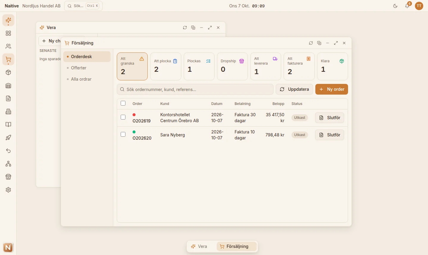
Task: Select the Att leverera status card
Action: coord(266,66)
